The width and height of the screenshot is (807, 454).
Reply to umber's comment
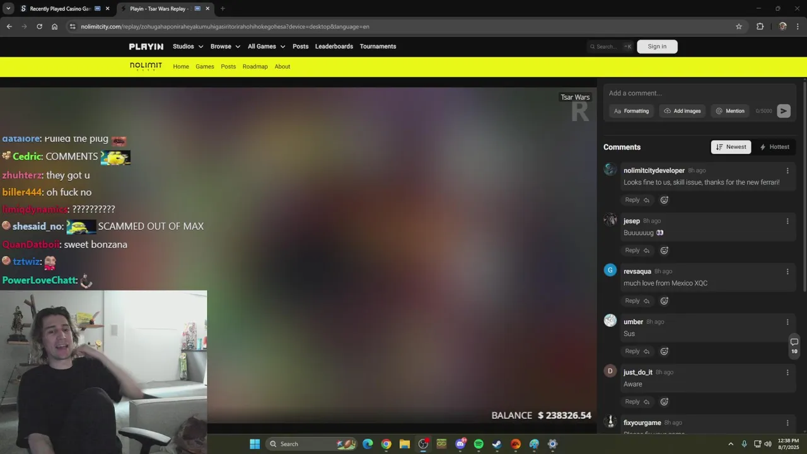point(637,351)
